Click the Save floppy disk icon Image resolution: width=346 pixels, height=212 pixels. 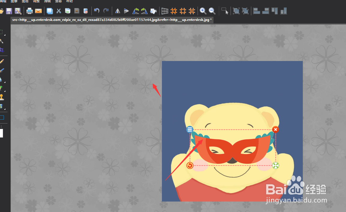[9, 11]
